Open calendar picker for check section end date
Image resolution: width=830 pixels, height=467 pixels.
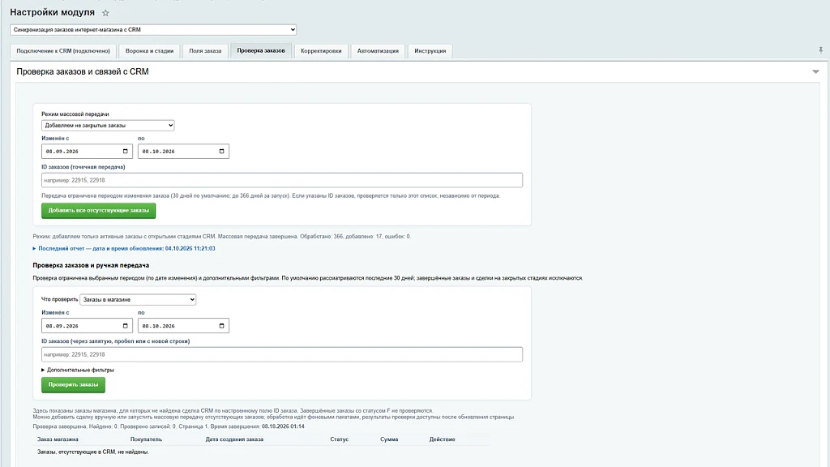[222, 326]
